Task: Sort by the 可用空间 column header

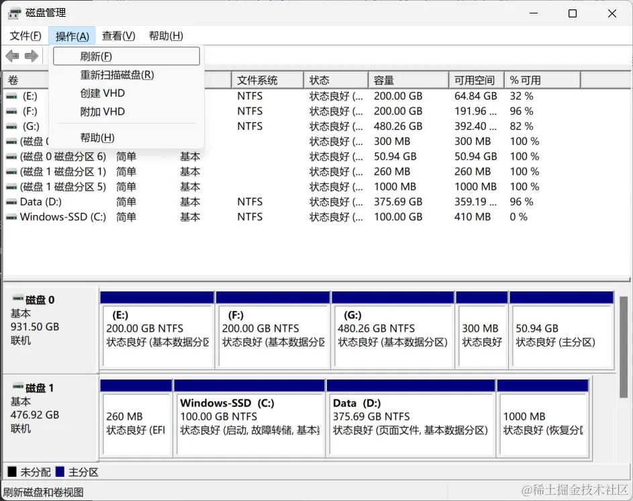Action: (x=477, y=80)
